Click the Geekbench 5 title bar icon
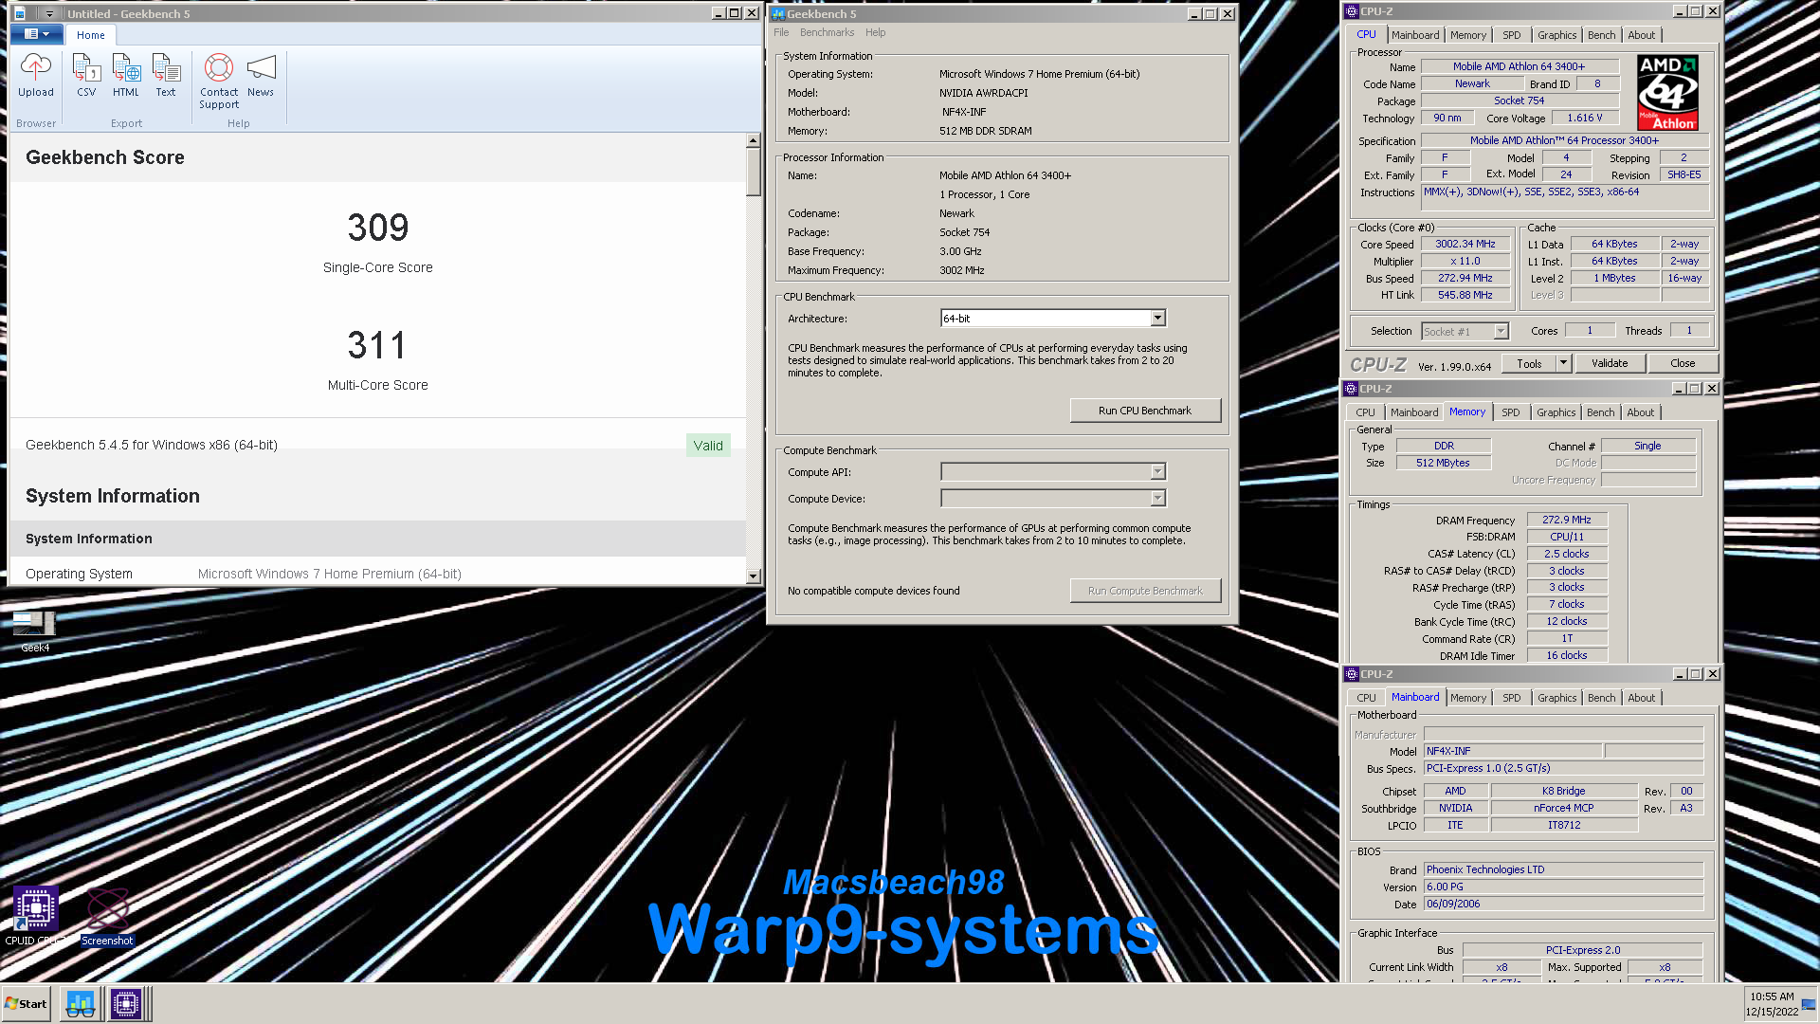Screen dimensions: 1820x1024 tap(778, 14)
